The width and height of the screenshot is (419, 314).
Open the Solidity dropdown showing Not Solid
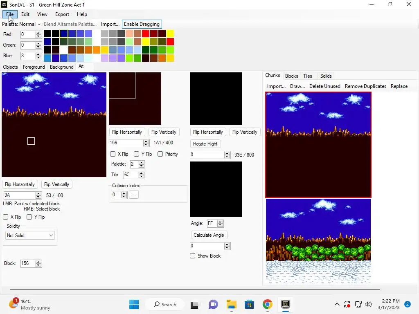[x=30, y=235]
